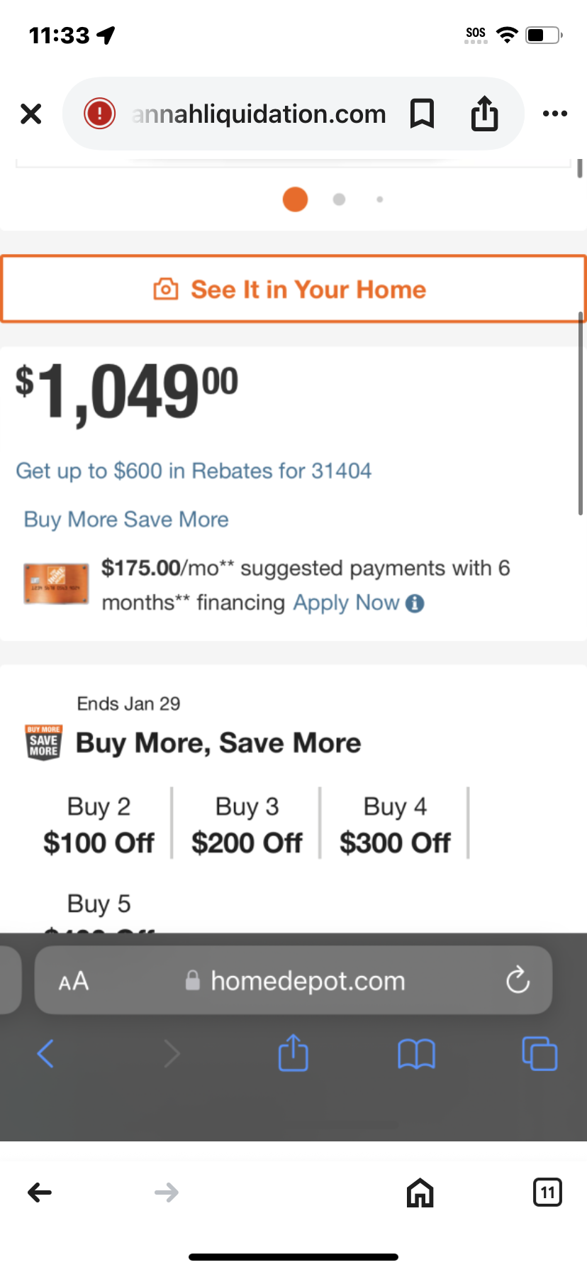Open the rebates link for 31404
This screenshot has width=587, height=1272.
click(194, 471)
